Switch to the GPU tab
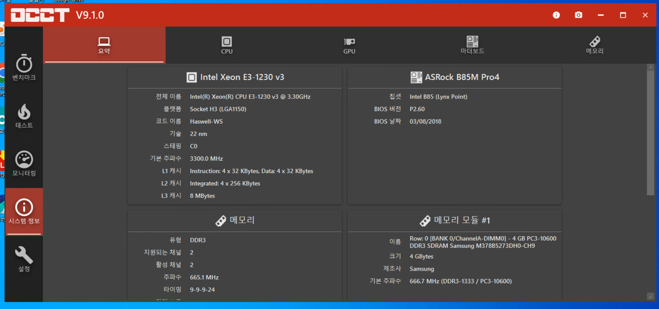 (x=349, y=45)
